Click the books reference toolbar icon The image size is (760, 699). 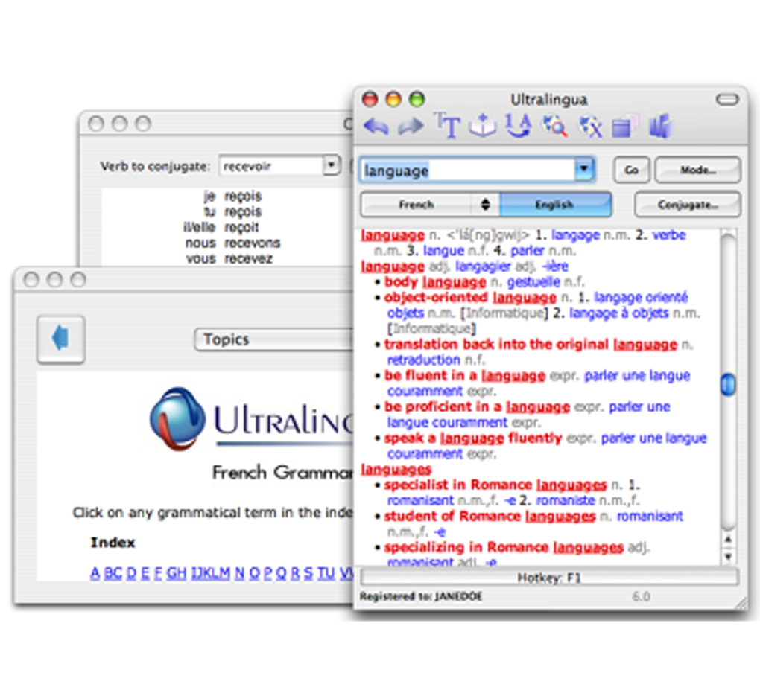660,126
